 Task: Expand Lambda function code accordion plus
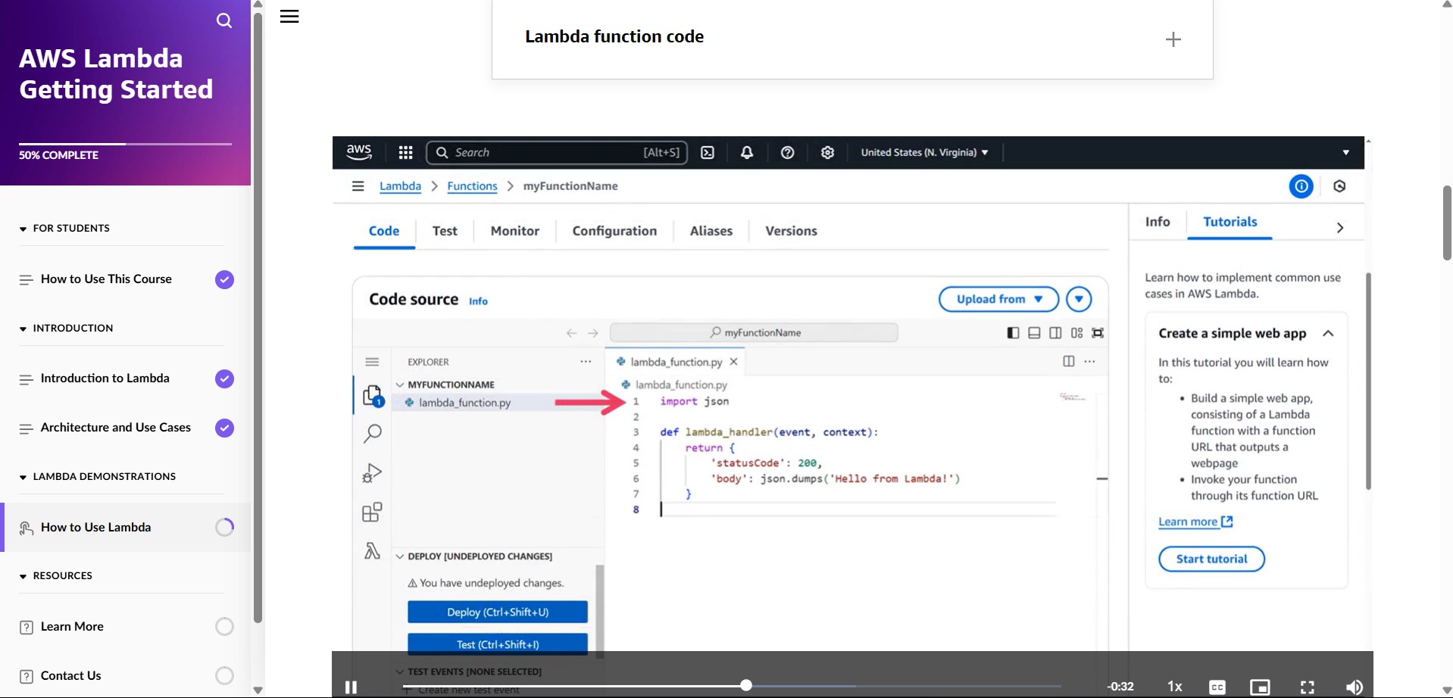coord(1173,39)
